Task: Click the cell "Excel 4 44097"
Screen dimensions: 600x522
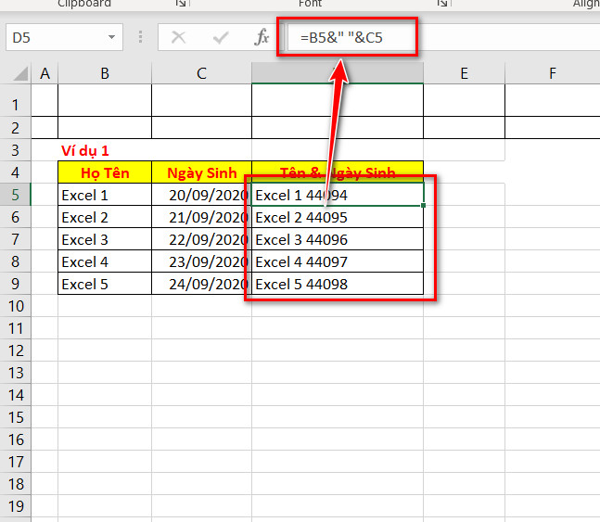Action: coord(338,261)
